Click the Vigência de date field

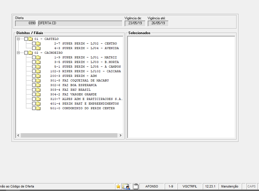coord(135,23)
